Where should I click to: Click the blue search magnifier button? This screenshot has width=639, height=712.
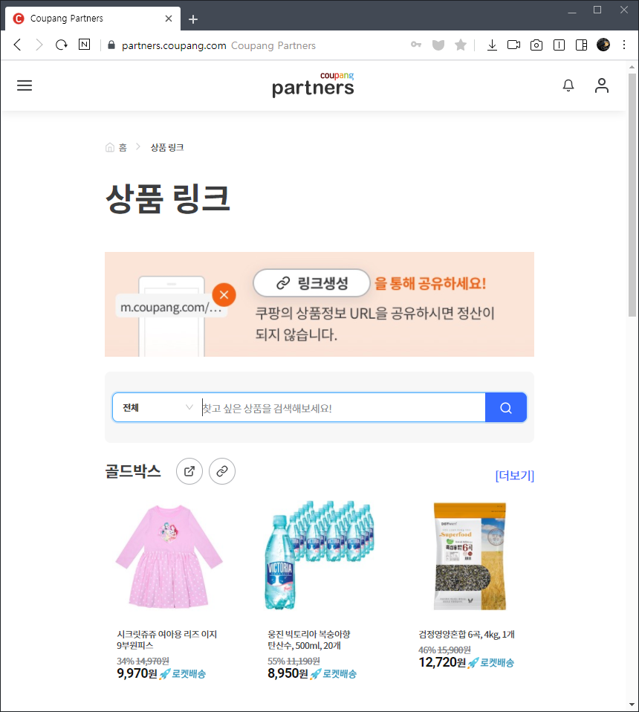506,408
